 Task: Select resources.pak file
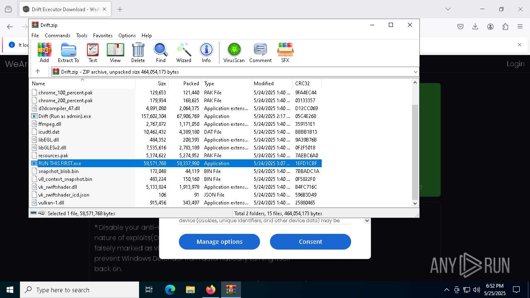click(x=176, y=156)
